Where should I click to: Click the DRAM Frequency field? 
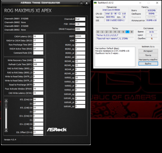tap(80, 29)
